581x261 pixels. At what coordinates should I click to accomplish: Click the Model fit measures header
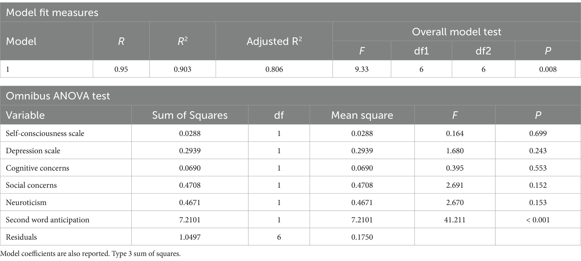[x=52, y=13]
